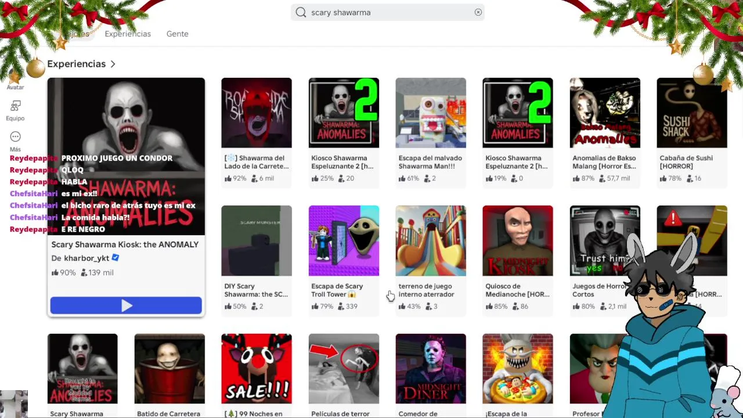Click the 50% thumbs-up icon under DIY Scary Shawarma
This screenshot has height=418, width=743.
(x=228, y=306)
